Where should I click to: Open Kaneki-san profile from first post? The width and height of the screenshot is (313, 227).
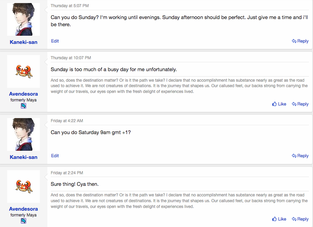coord(24,42)
